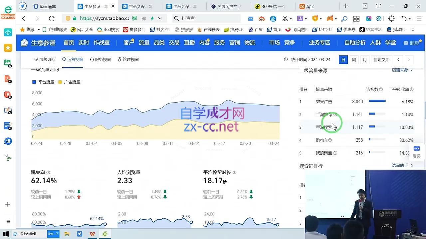Screen dimensions: 426x239
Task: Select 日 day period option
Action: pos(343,60)
